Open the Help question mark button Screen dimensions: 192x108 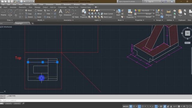point(172,1)
